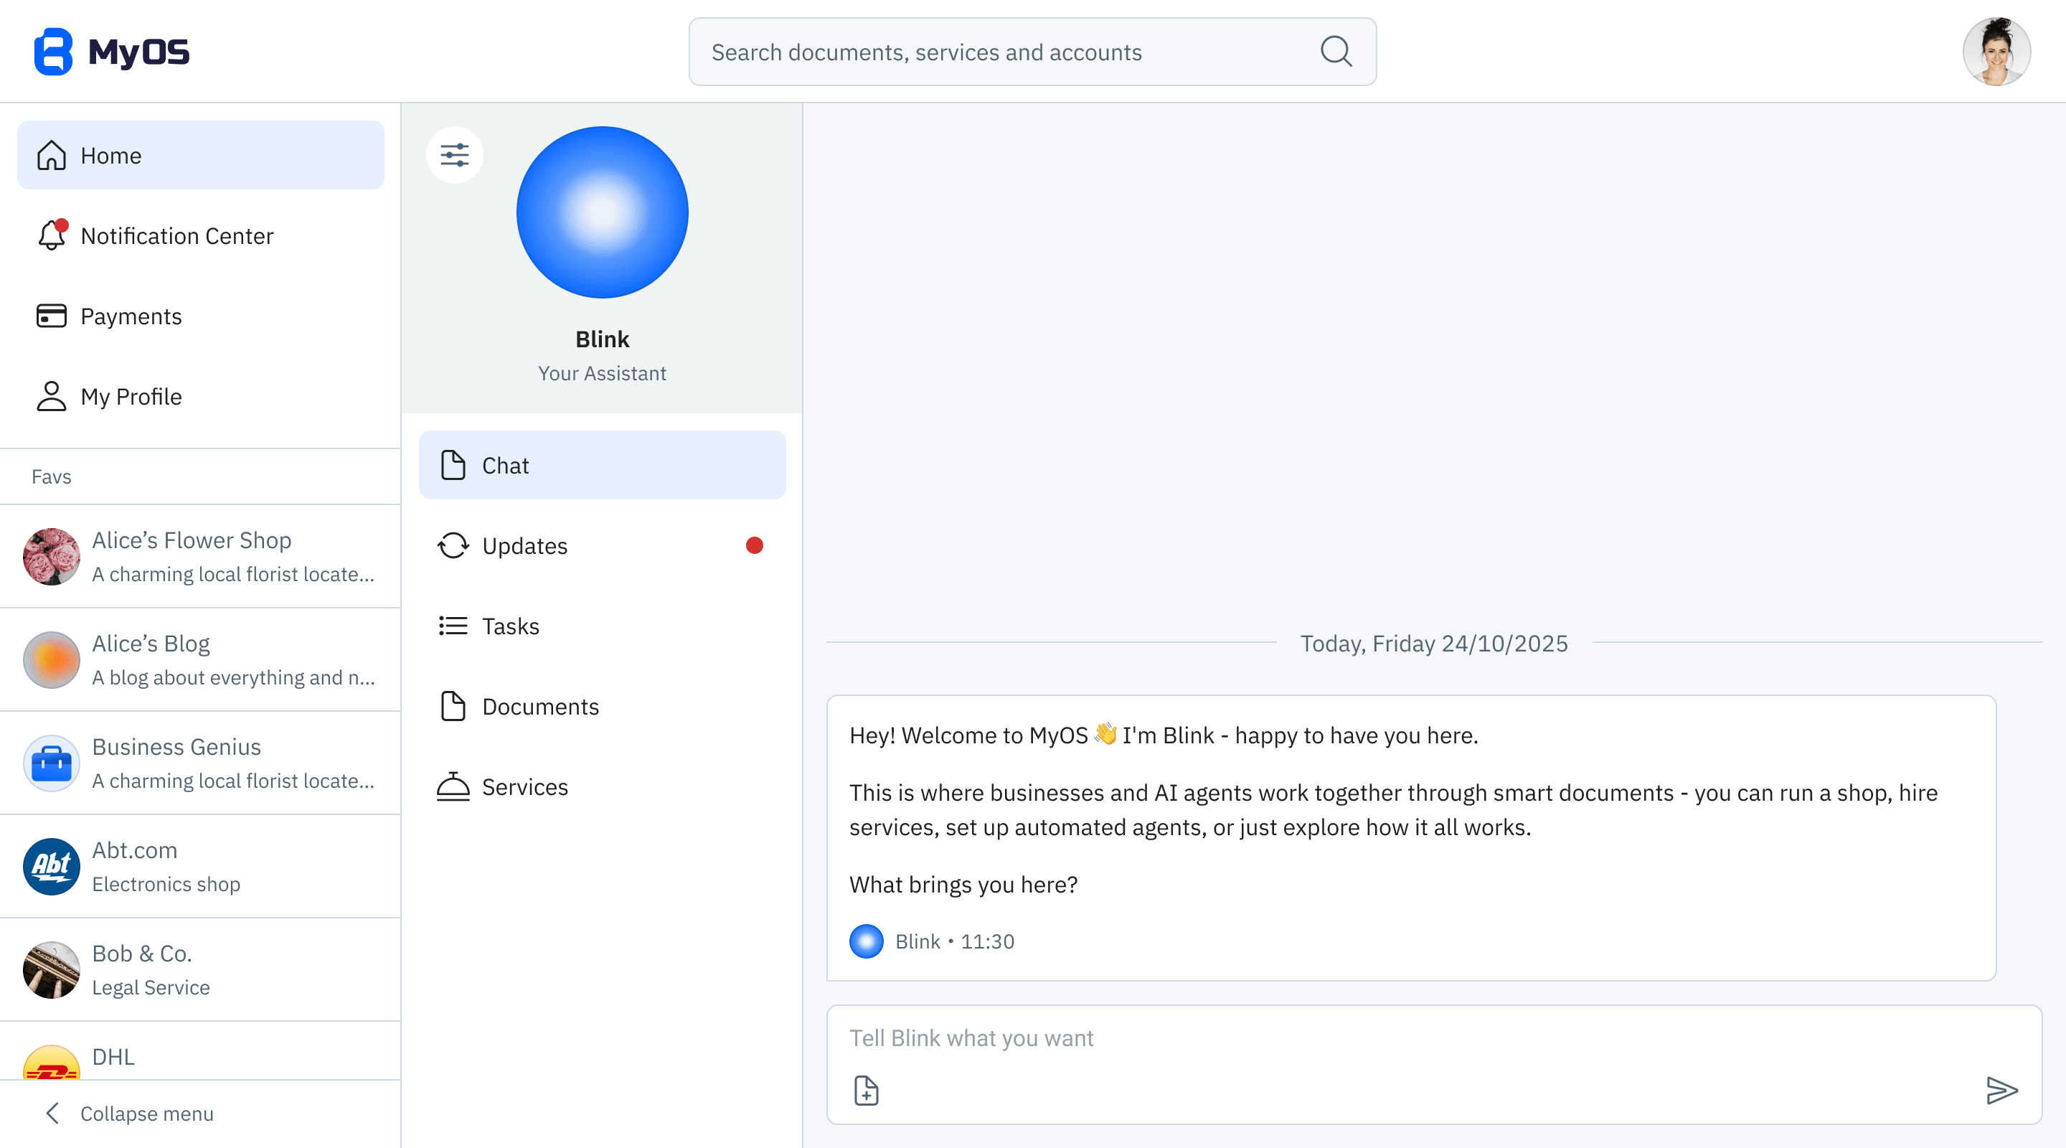Screen dimensions: 2066x1148
Task: Collapse the left sidebar menu
Action: [146, 1114]
